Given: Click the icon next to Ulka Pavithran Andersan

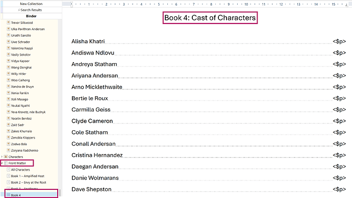Looking at the screenshot, I should tap(8, 29).
